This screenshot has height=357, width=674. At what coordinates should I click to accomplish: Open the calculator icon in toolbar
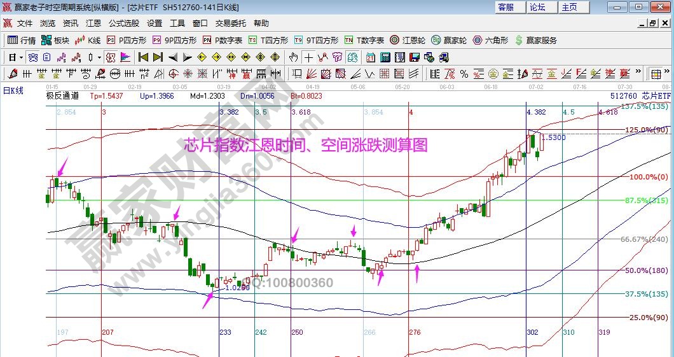coord(385,57)
